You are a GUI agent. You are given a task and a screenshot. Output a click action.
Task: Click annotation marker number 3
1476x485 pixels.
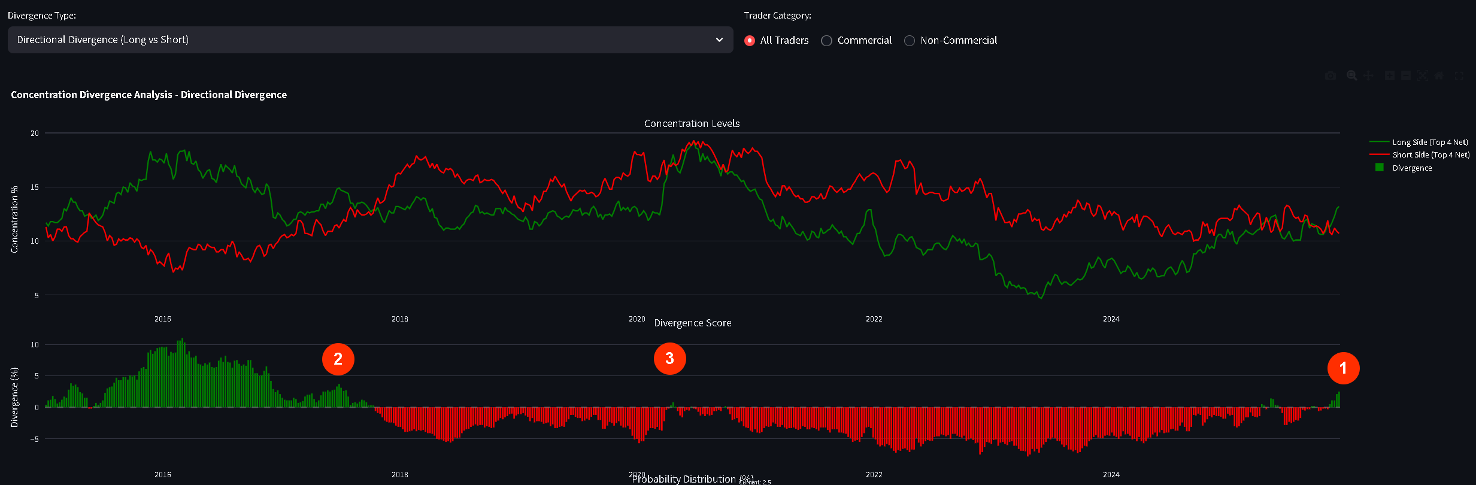point(669,358)
